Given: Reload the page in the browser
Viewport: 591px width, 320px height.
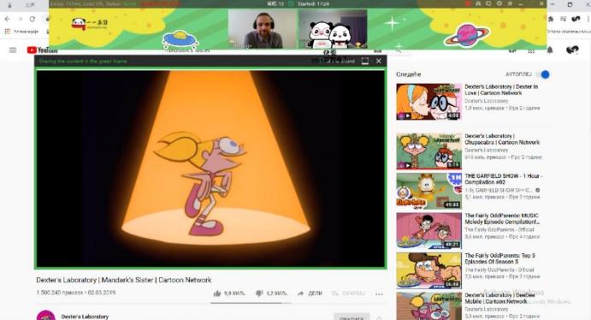Looking at the screenshot, I should pos(33,19).
